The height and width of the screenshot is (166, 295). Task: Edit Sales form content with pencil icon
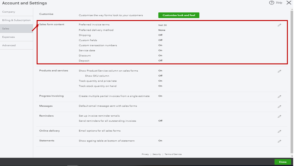coord(279,25)
